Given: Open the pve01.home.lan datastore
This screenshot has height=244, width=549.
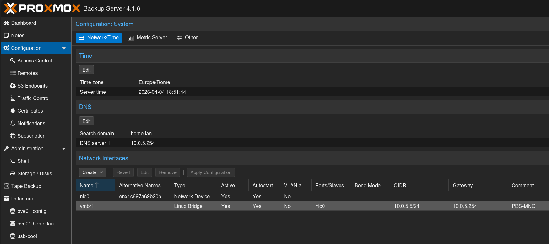Looking at the screenshot, I should click(35, 224).
